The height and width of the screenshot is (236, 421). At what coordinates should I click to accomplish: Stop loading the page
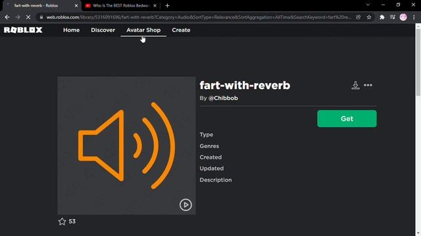(28, 17)
